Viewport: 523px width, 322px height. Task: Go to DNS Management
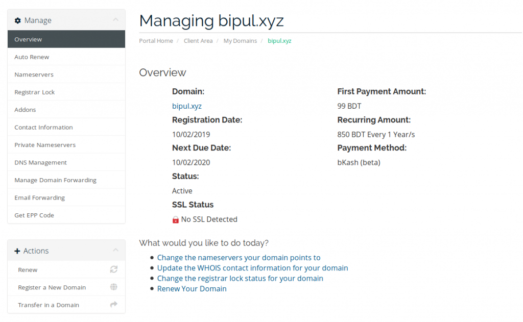(66, 163)
